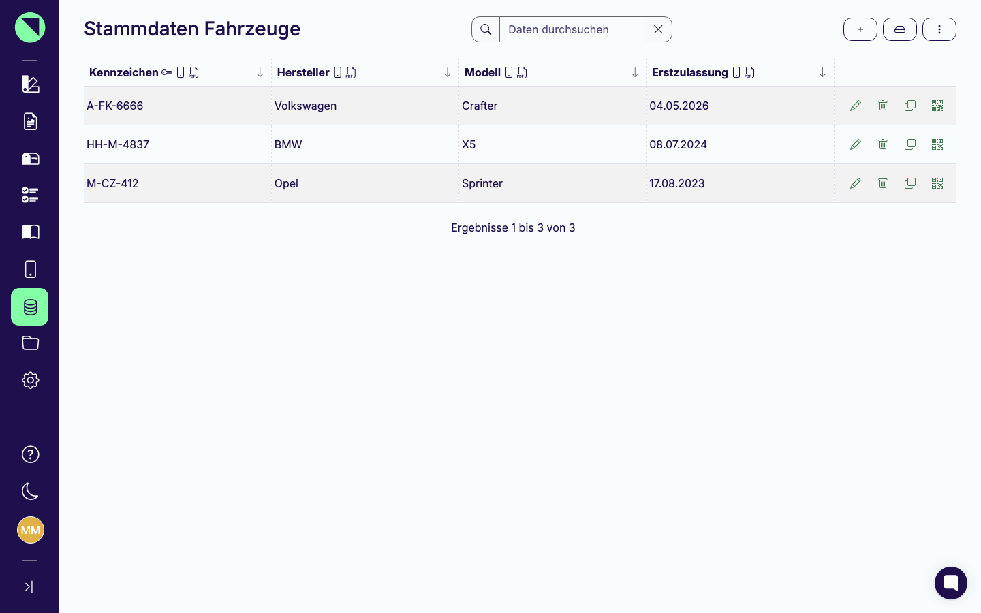Show QR code for A-FK-6666
The height and width of the screenshot is (613, 981).
click(x=937, y=106)
